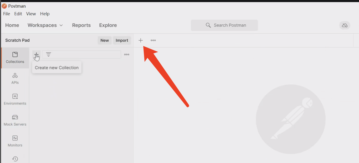The image size is (359, 163).
Task: Open the tab options ellipsis menu
Action: (153, 40)
